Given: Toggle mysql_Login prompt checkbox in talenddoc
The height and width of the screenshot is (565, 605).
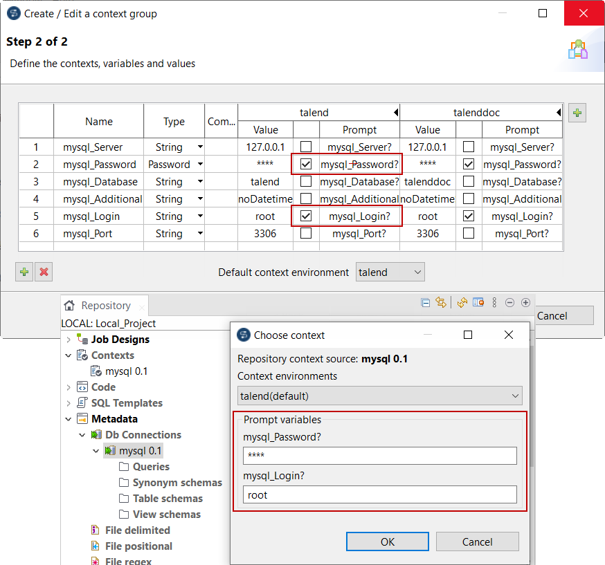Looking at the screenshot, I should click(469, 216).
